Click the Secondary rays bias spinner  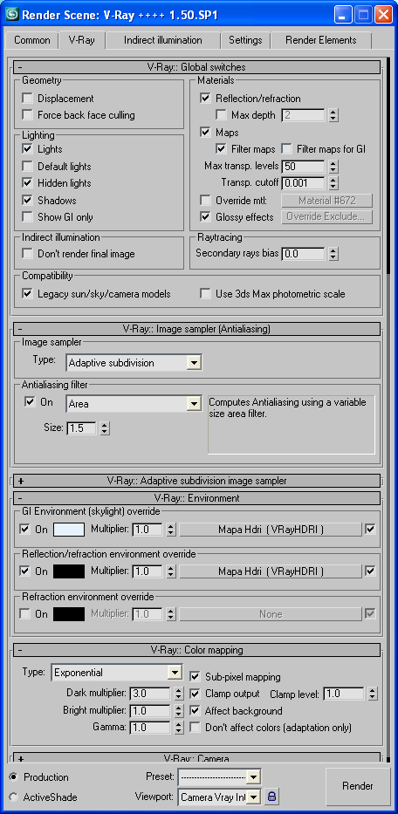click(x=333, y=254)
